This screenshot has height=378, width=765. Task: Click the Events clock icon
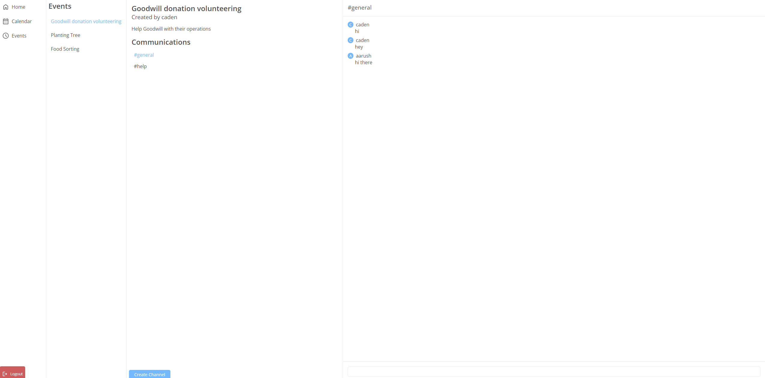(6, 36)
